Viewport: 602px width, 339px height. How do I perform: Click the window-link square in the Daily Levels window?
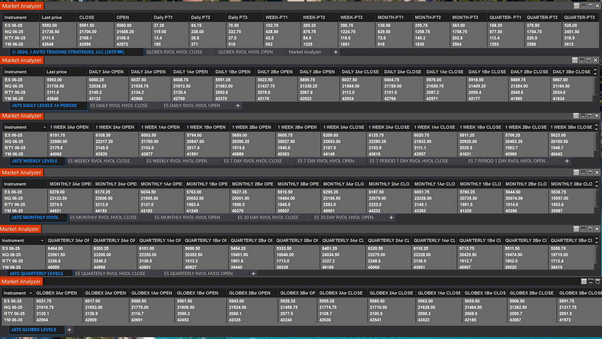pos(575,60)
